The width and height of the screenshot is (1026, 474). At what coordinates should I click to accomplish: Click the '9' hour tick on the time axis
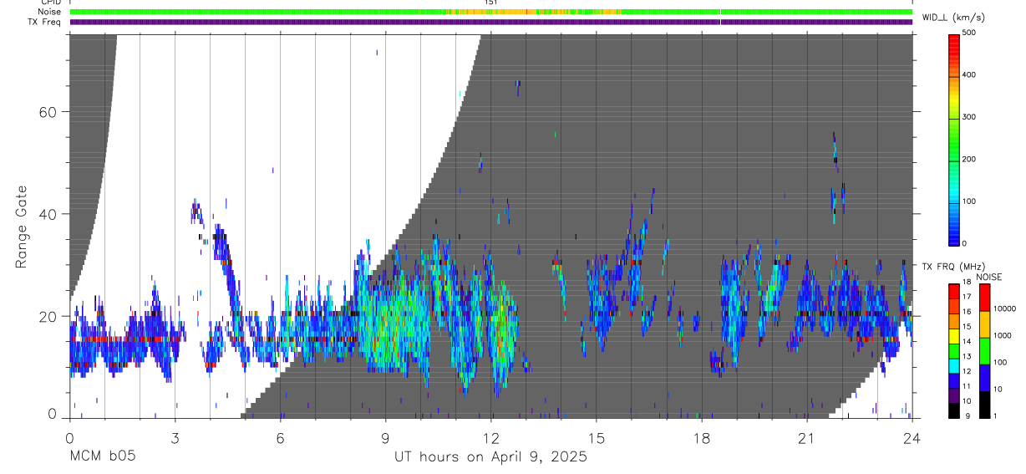pos(385,438)
